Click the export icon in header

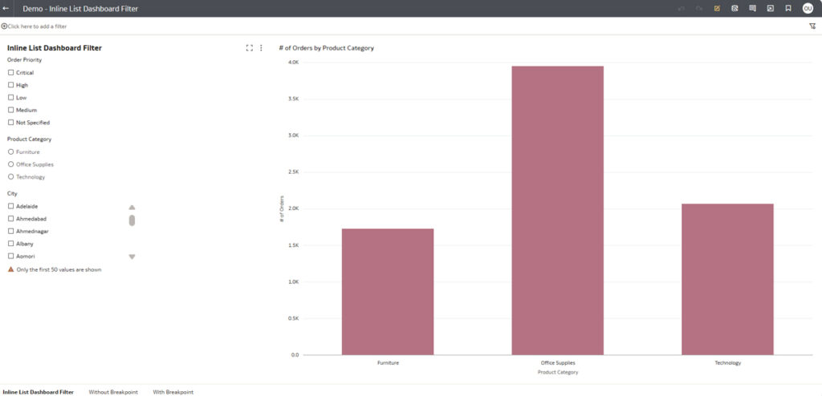[x=770, y=8]
